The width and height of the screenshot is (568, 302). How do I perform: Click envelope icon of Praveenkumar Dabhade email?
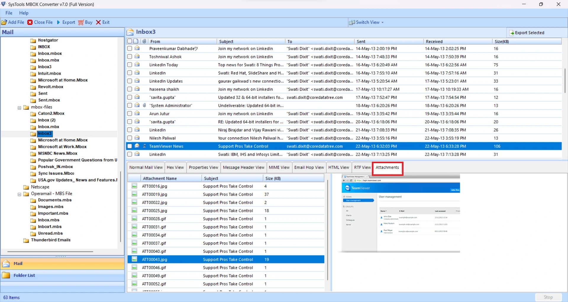tap(137, 48)
